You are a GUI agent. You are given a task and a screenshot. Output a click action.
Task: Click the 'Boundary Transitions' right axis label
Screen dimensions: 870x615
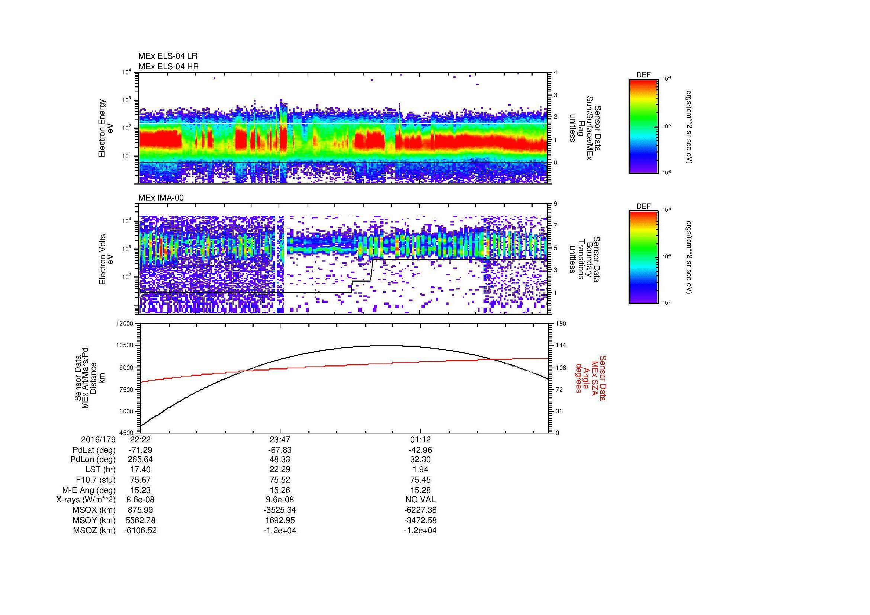(585, 259)
